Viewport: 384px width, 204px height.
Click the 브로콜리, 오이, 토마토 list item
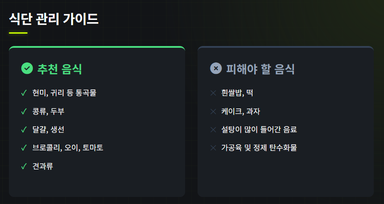[x=68, y=148]
